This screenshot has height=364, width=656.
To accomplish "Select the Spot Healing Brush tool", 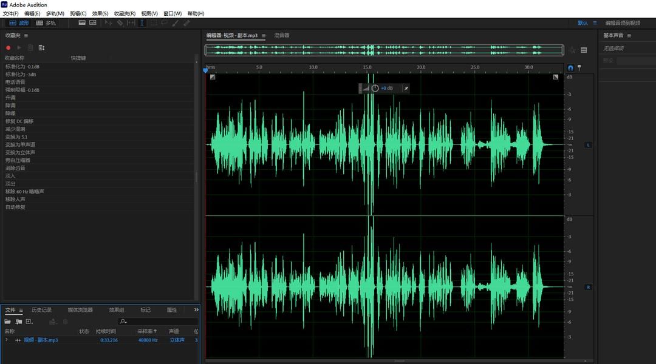I will pos(186,22).
